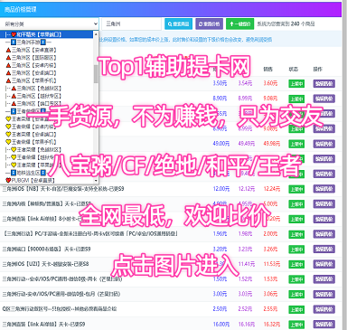This screenshot has height=330, width=347.
Task: Click green 上架中 status in 16.00元 row
Action: point(296,325)
